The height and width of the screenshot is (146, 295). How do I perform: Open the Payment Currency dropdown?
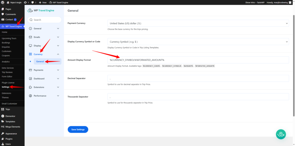pos(198,23)
